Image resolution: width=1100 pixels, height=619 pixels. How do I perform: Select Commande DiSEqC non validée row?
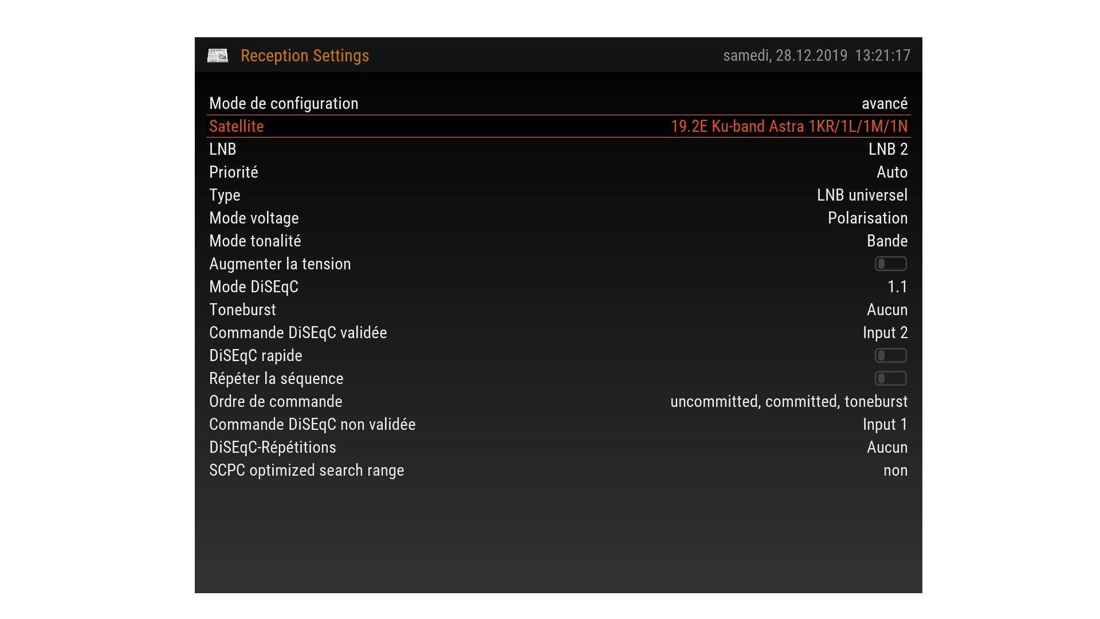(x=312, y=424)
